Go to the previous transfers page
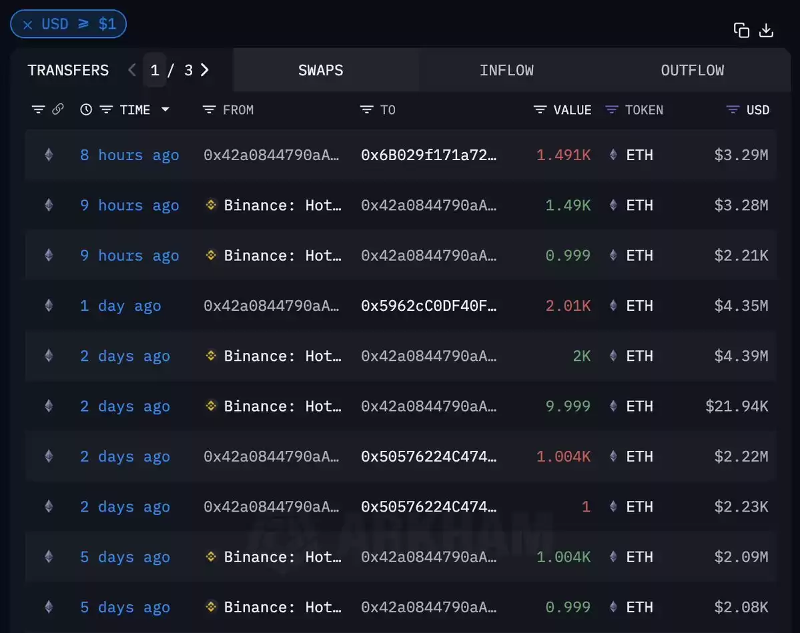 coord(132,70)
